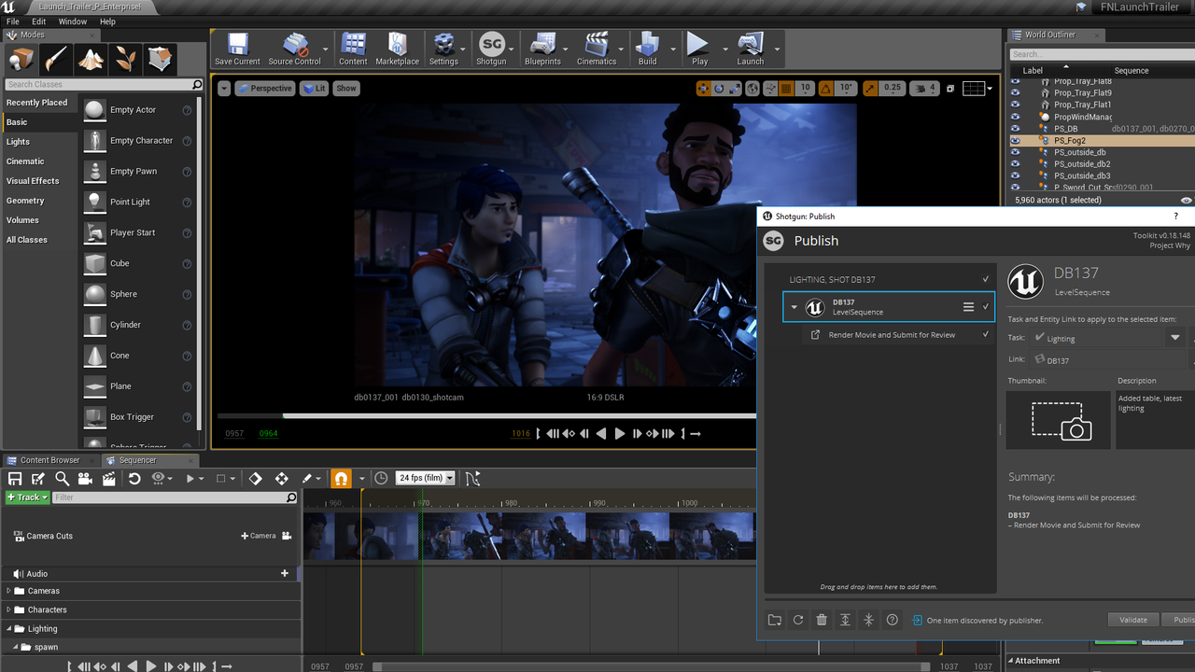Expand the Cameras folder in Sequencer
1195x672 pixels.
click(x=9, y=591)
